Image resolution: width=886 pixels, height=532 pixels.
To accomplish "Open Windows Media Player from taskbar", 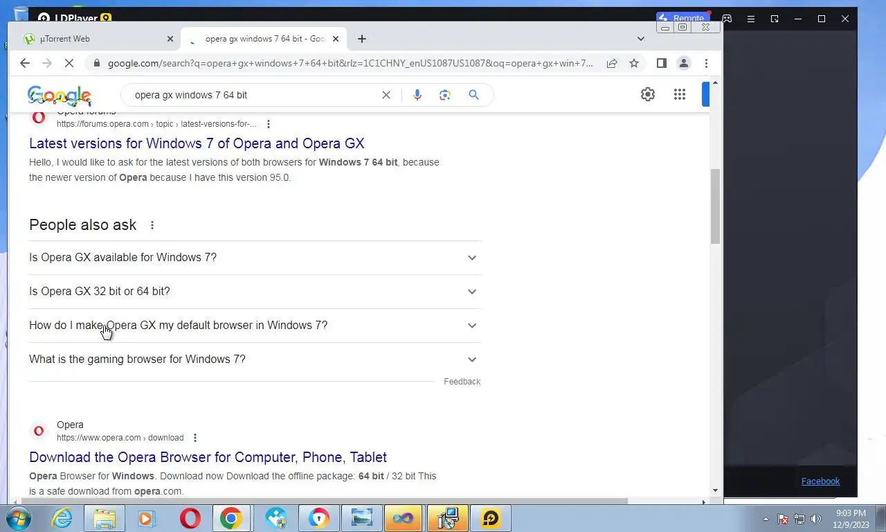I will [147, 518].
